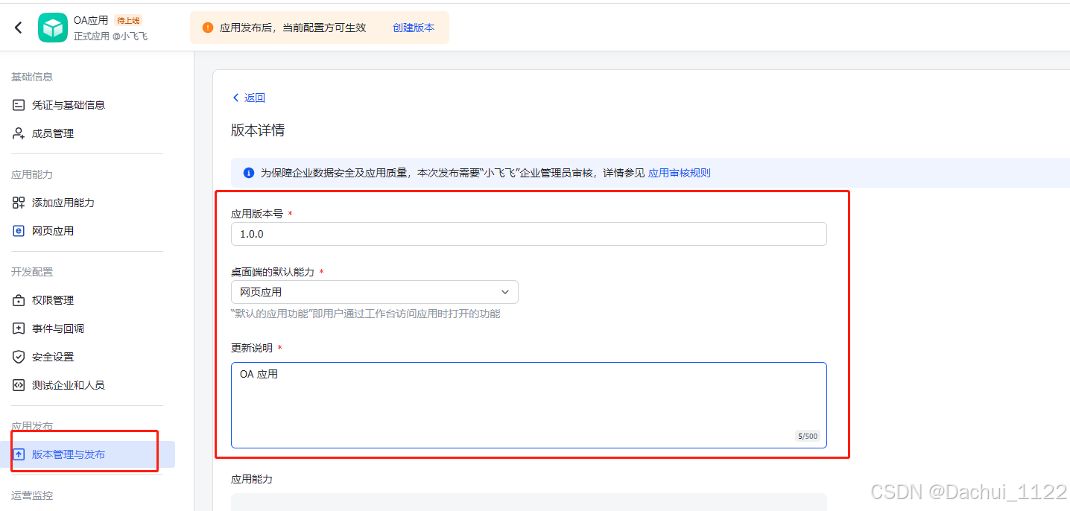The width and height of the screenshot is (1070, 511).
Task: Click the 版本管理与发布 upload icon
Action: tap(19, 454)
